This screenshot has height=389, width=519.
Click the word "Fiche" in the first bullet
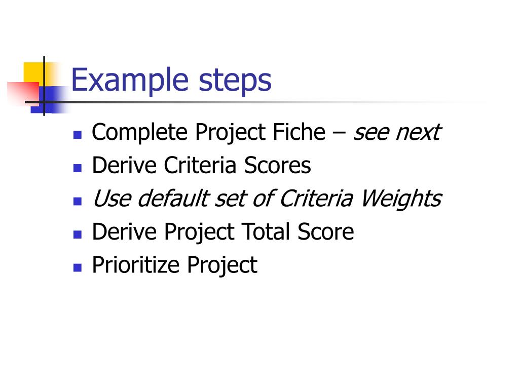[299, 132]
